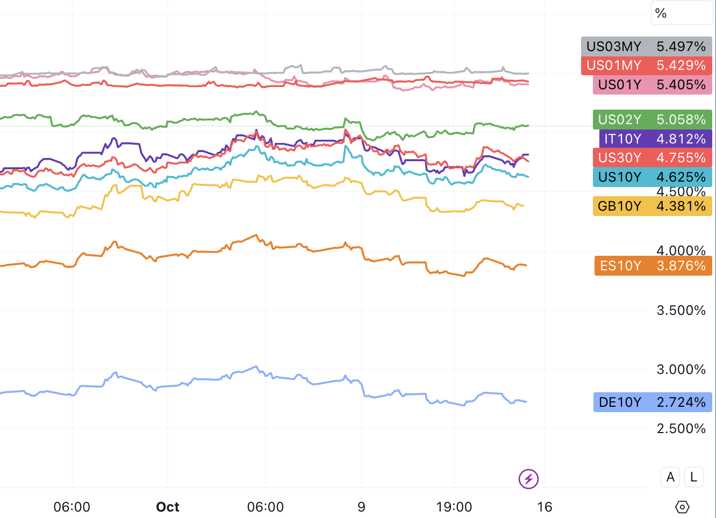Click the 19:00 time axis marker
The width and height of the screenshot is (716, 518).
[454, 507]
